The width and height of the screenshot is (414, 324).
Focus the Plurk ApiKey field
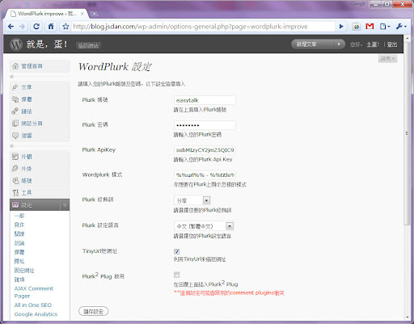pos(205,150)
